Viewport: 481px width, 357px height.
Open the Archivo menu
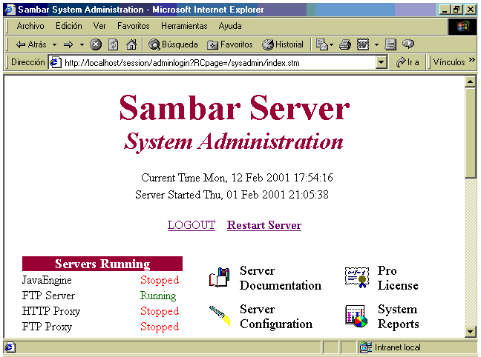coord(30,26)
